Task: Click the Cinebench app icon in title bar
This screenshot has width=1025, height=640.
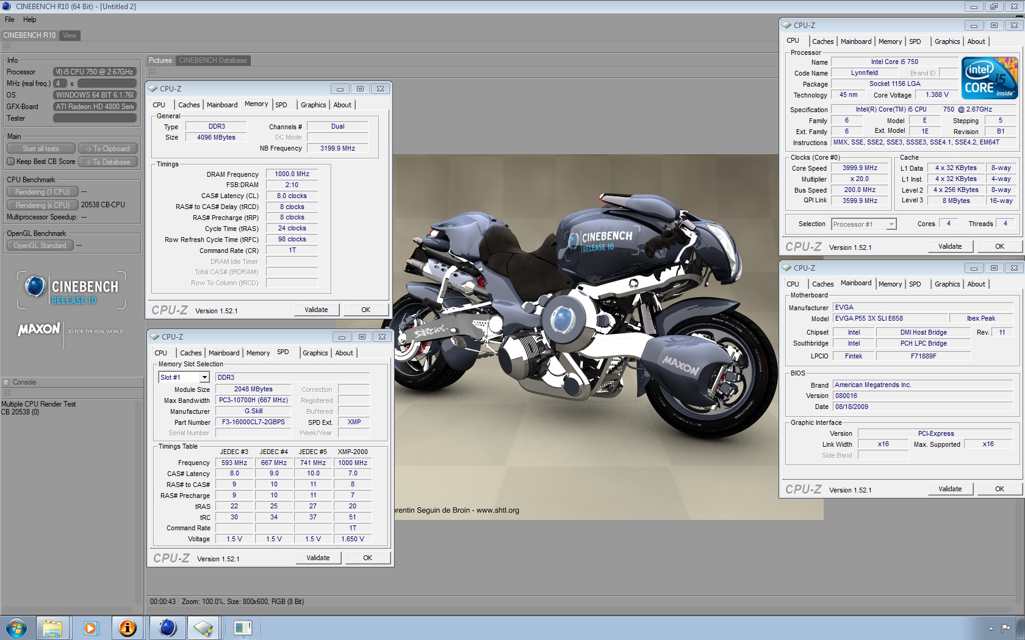Action: 7,6
